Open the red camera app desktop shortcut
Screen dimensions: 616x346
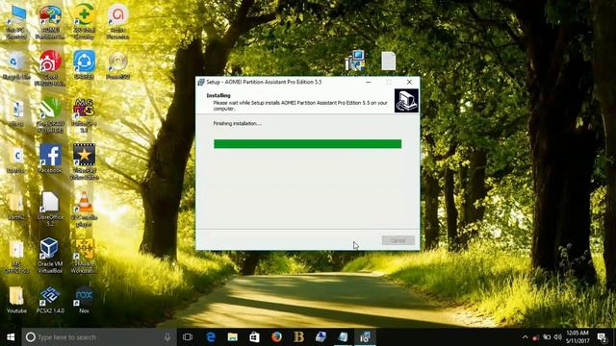point(50,67)
